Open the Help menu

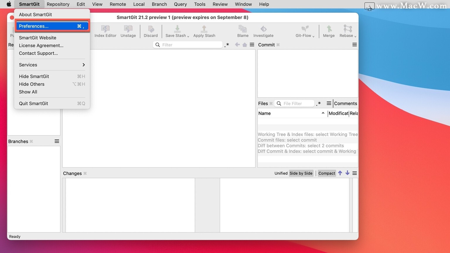tap(264, 4)
